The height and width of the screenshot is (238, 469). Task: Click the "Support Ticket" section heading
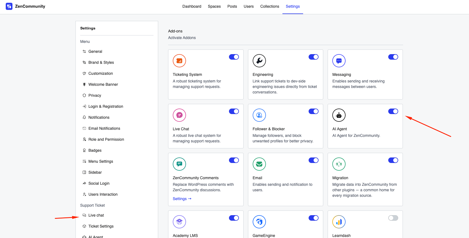[x=93, y=205]
